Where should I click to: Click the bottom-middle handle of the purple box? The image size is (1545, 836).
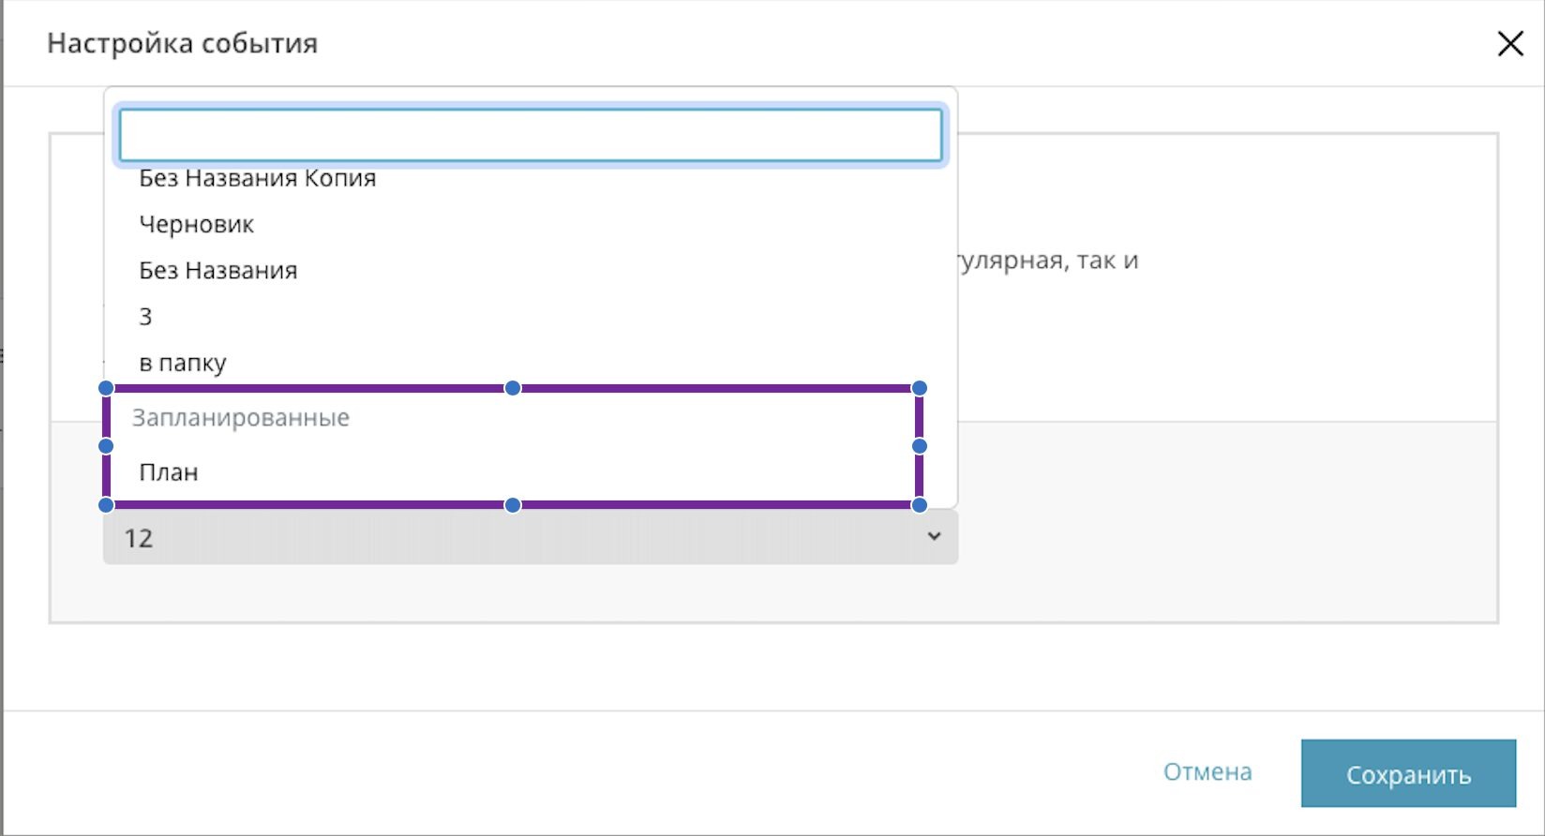tap(513, 505)
